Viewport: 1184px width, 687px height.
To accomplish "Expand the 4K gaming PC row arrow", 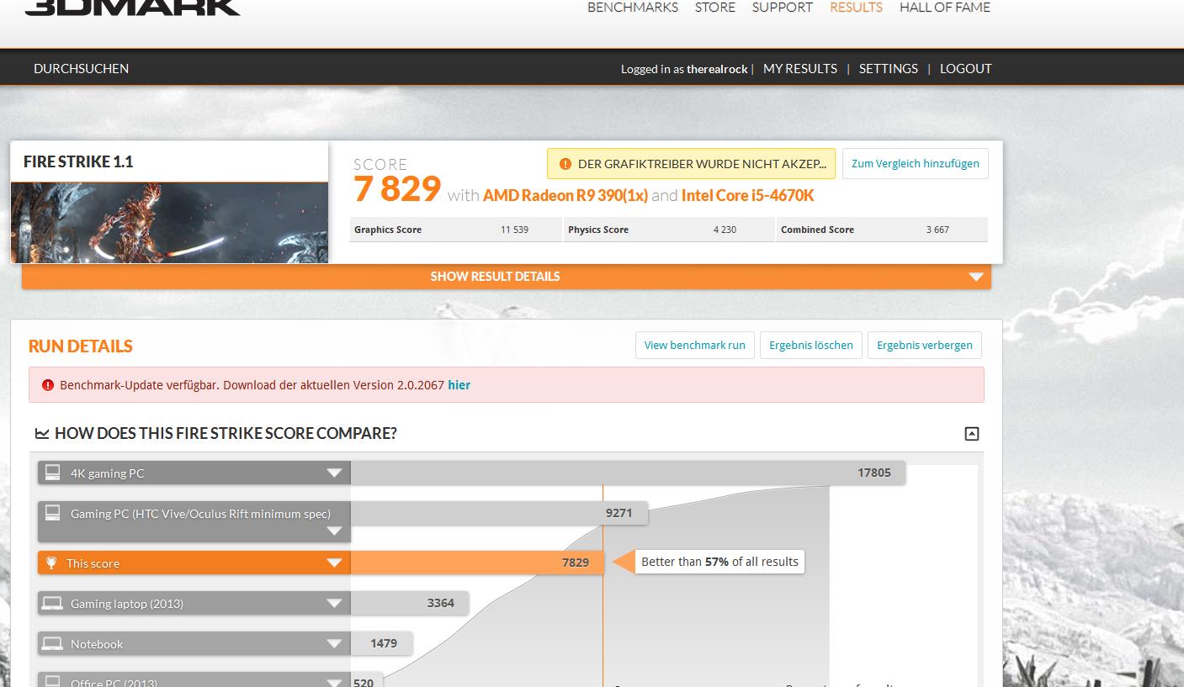I will 334,473.
